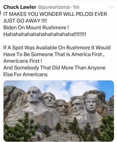Click the 'JUST GO AWAY !!!!' text line
Viewport: 117px width, 142px height.
tap(25, 21)
